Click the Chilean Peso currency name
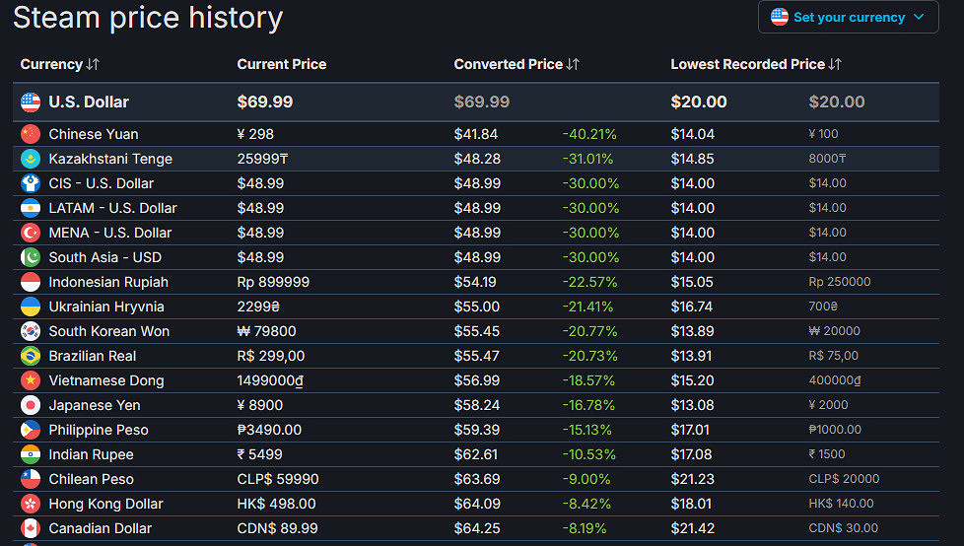Image resolution: width=964 pixels, height=546 pixels. click(92, 479)
